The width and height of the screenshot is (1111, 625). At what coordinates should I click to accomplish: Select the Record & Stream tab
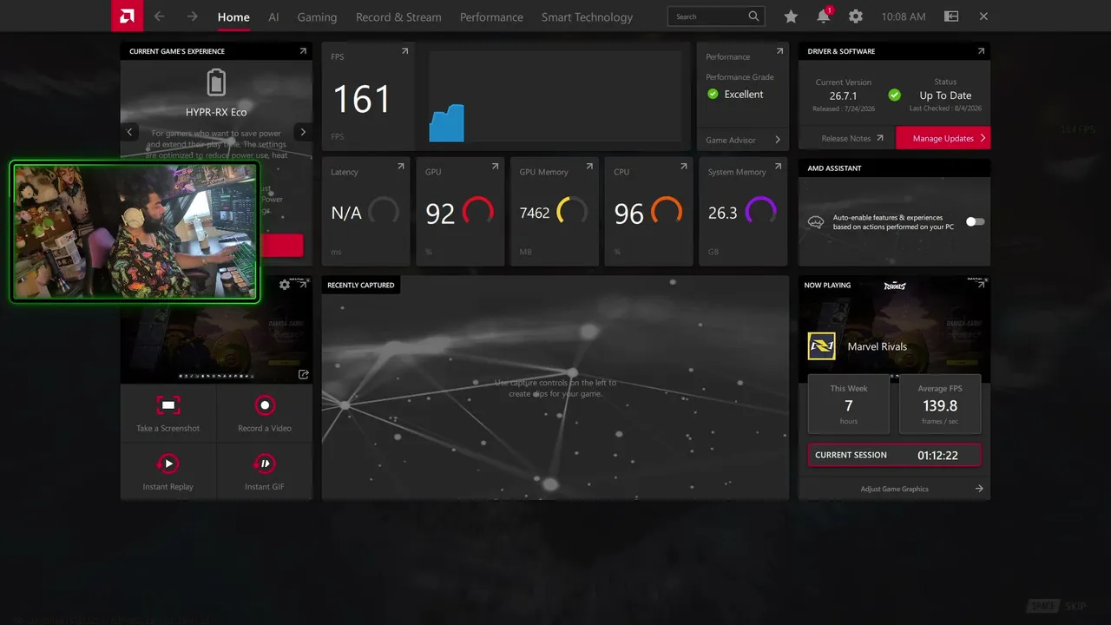coord(398,17)
